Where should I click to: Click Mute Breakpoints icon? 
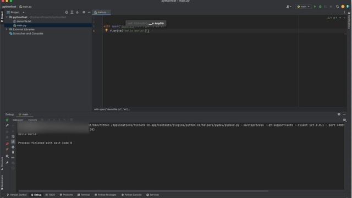coord(7,149)
